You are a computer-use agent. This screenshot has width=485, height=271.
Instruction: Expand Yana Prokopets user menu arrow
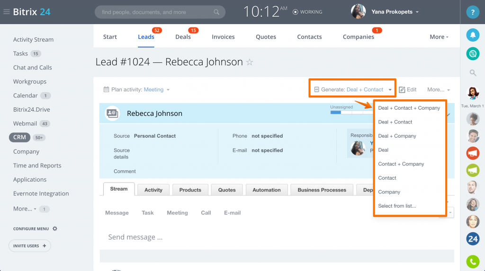point(417,12)
